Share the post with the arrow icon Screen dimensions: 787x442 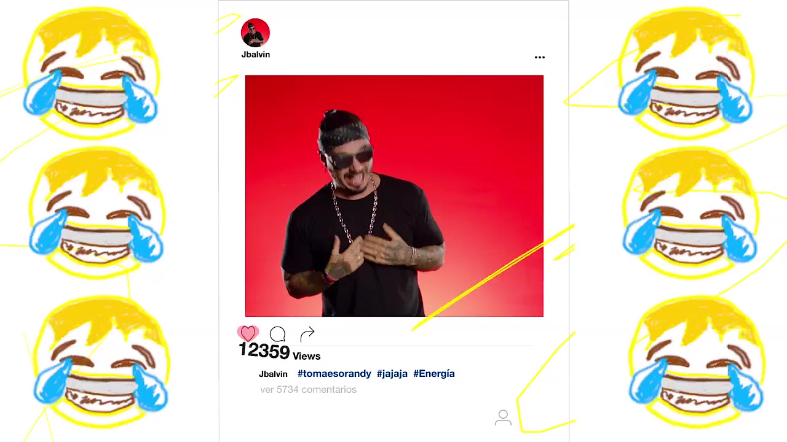[307, 333]
